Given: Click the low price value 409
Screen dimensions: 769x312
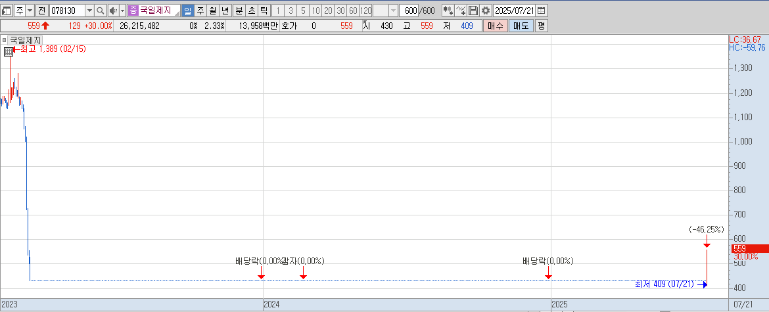Looking at the screenshot, I should [467, 26].
